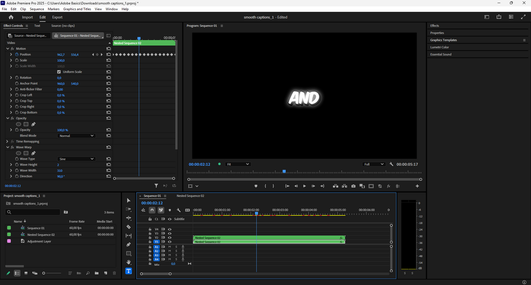Screen dimensions: 531x285
Task: Select the Razor tool
Action: [129, 227]
